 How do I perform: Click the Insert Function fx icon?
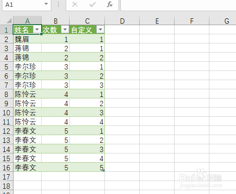[110, 4]
